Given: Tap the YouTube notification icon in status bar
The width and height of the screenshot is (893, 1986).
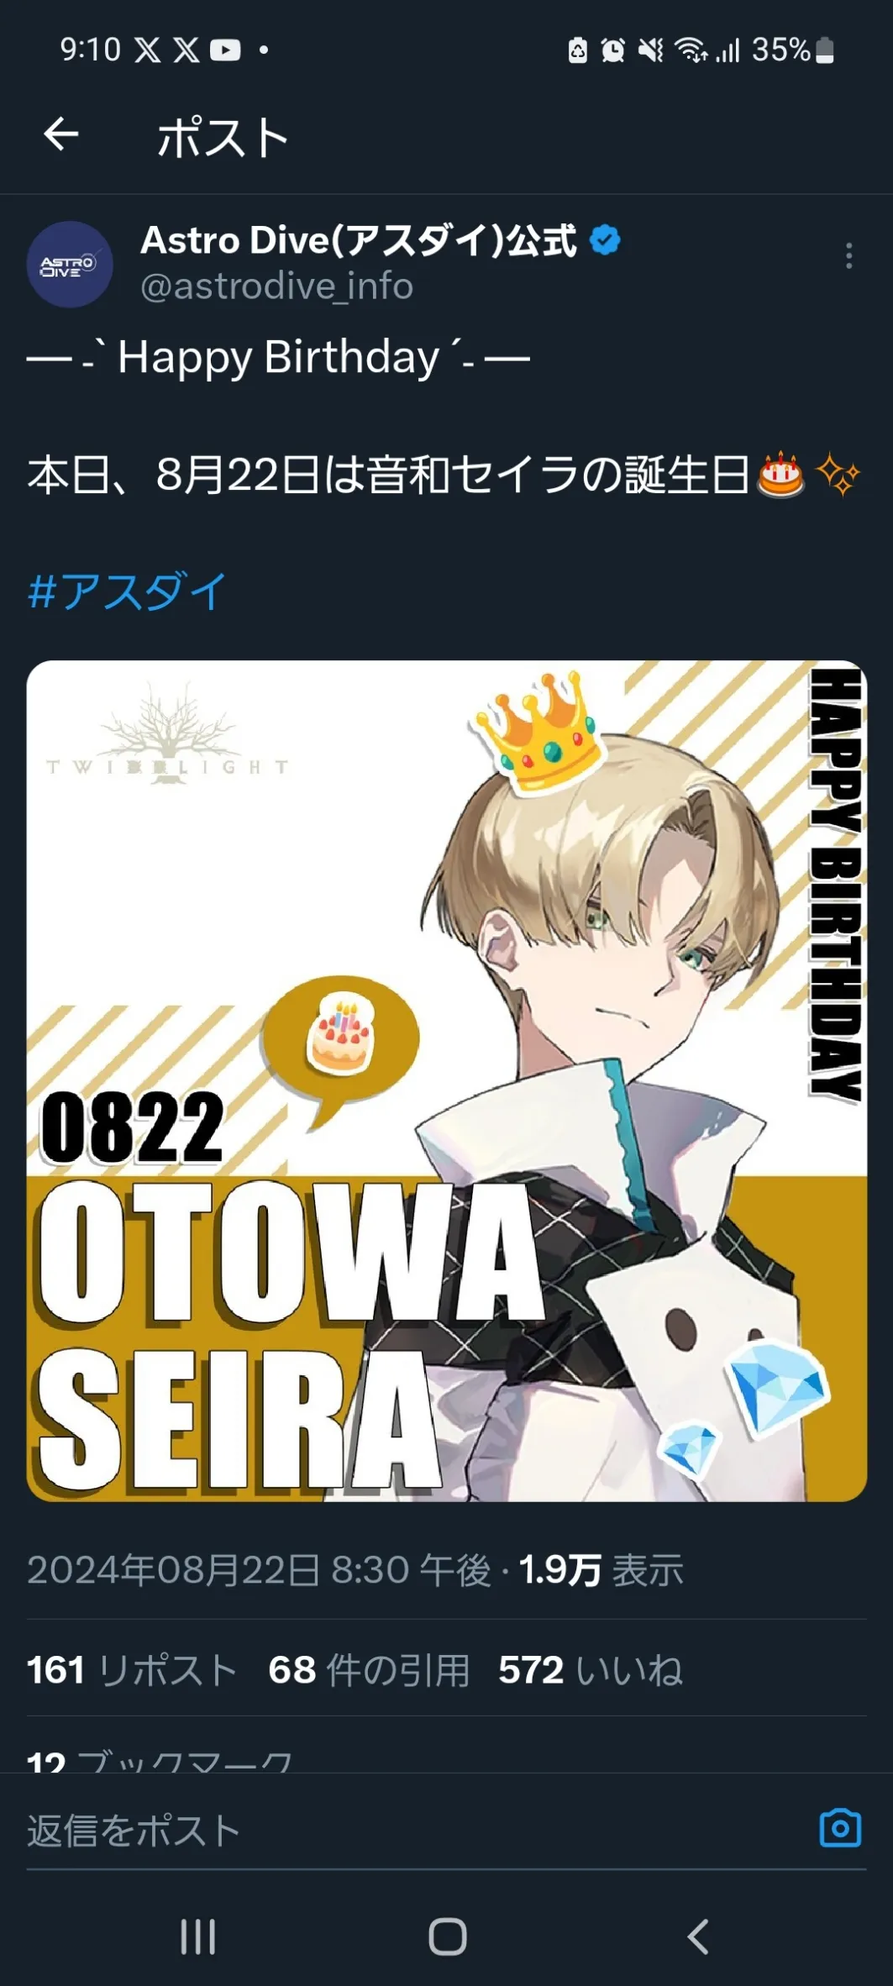Looking at the screenshot, I should coord(225,50).
